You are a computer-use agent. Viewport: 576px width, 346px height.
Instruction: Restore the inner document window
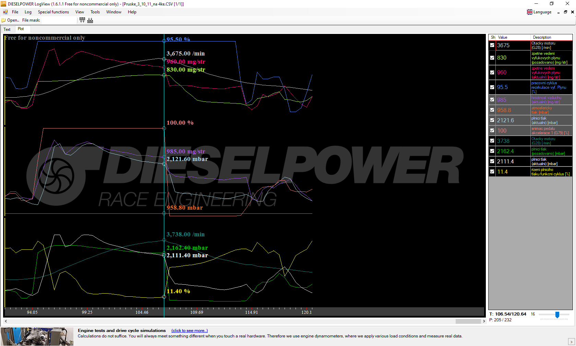click(565, 12)
